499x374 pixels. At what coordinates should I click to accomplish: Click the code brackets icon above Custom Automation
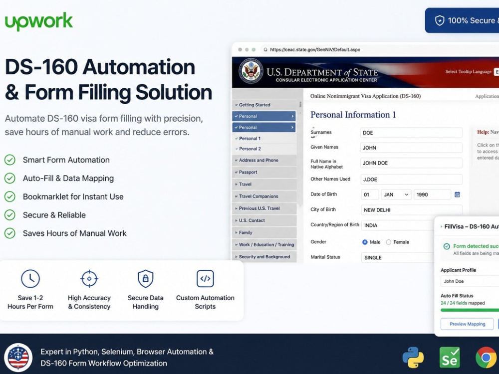coord(205,279)
